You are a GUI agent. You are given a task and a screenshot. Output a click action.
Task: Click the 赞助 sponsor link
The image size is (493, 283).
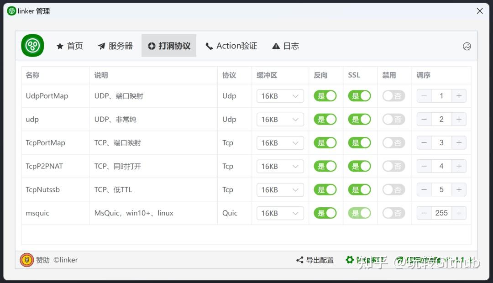[x=43, y=260]
